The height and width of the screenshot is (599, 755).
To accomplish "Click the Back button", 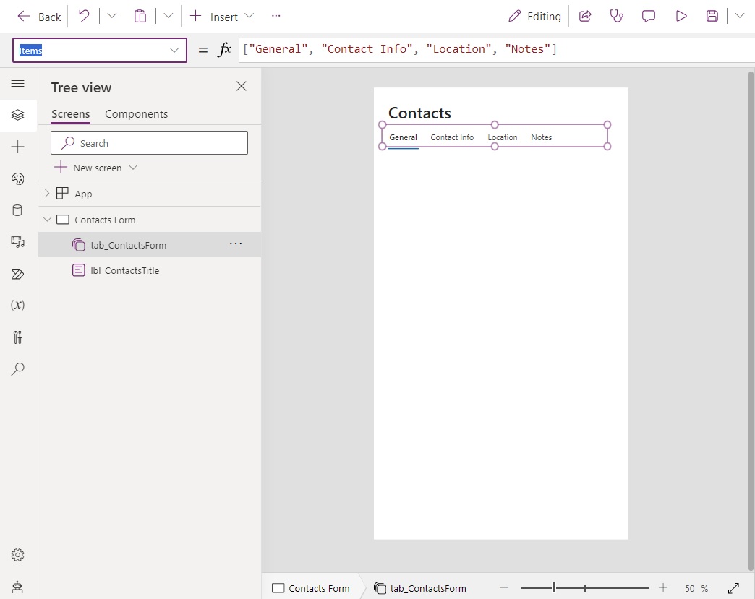I will [38, 16].
